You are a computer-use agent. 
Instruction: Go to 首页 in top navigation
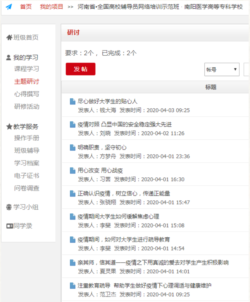coord(26,7)
